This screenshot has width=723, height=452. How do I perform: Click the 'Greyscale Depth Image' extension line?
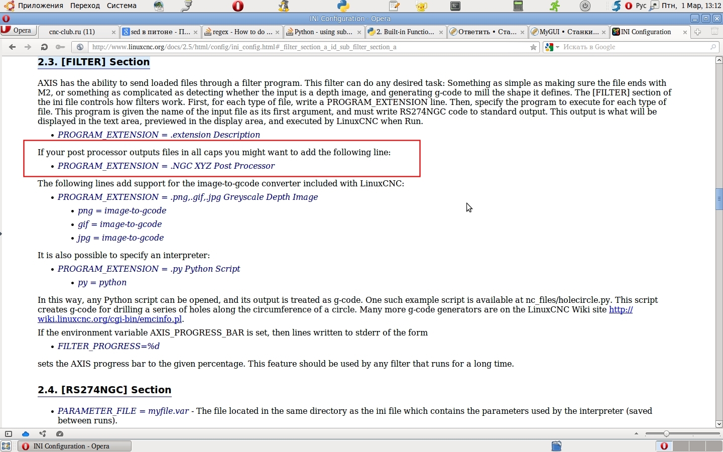coord(188,197)
